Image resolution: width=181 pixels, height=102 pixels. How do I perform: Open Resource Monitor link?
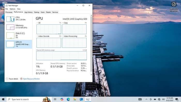pos(31,79)
